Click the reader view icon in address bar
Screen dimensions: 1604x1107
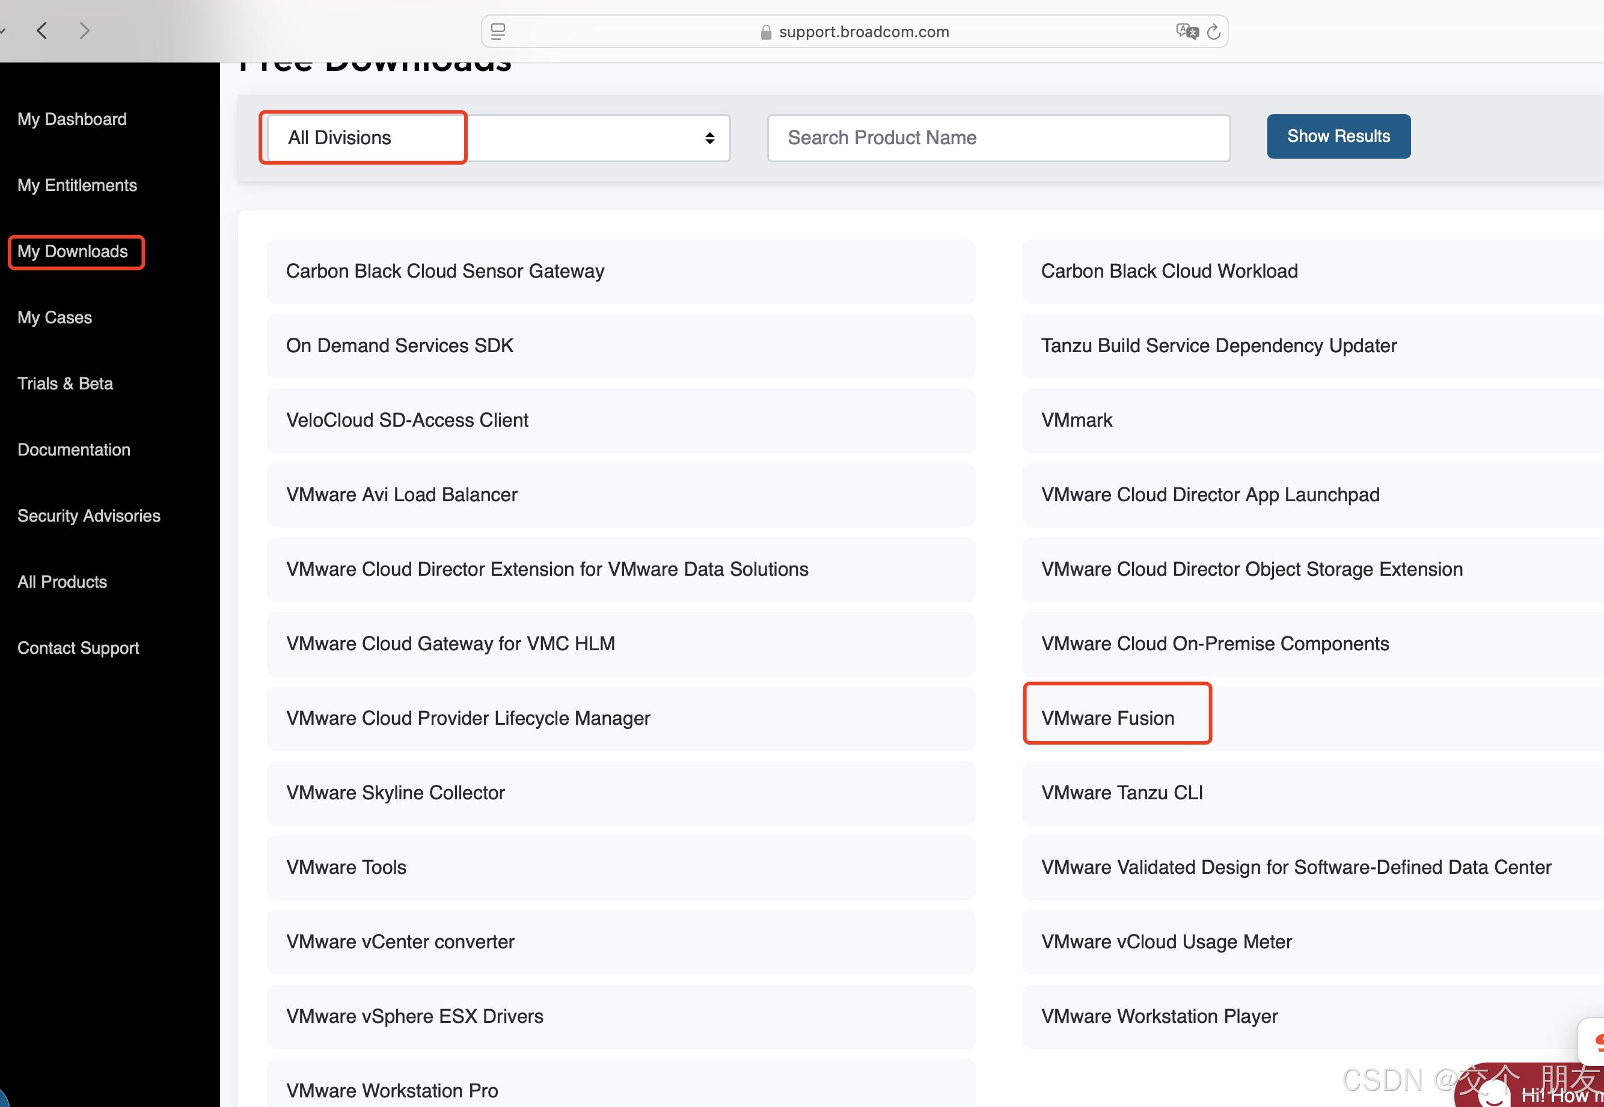(x=498, y=32)
